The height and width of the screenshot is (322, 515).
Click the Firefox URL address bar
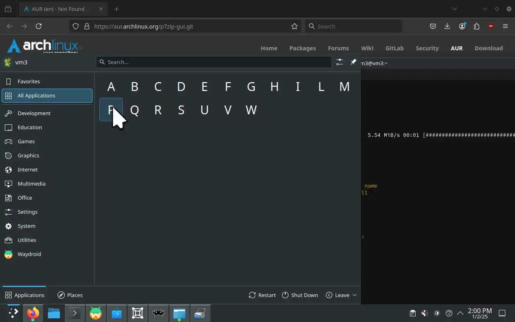[185, 26]
